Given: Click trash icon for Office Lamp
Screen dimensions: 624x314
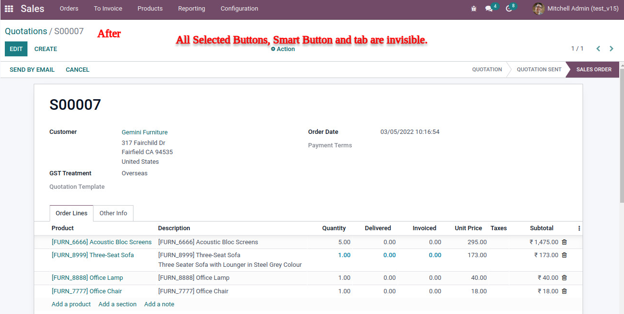Looking at the screenshot, I should pos(564,278).
